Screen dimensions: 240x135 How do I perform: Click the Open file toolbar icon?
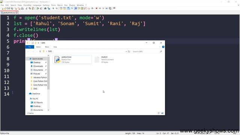point(5,8)
